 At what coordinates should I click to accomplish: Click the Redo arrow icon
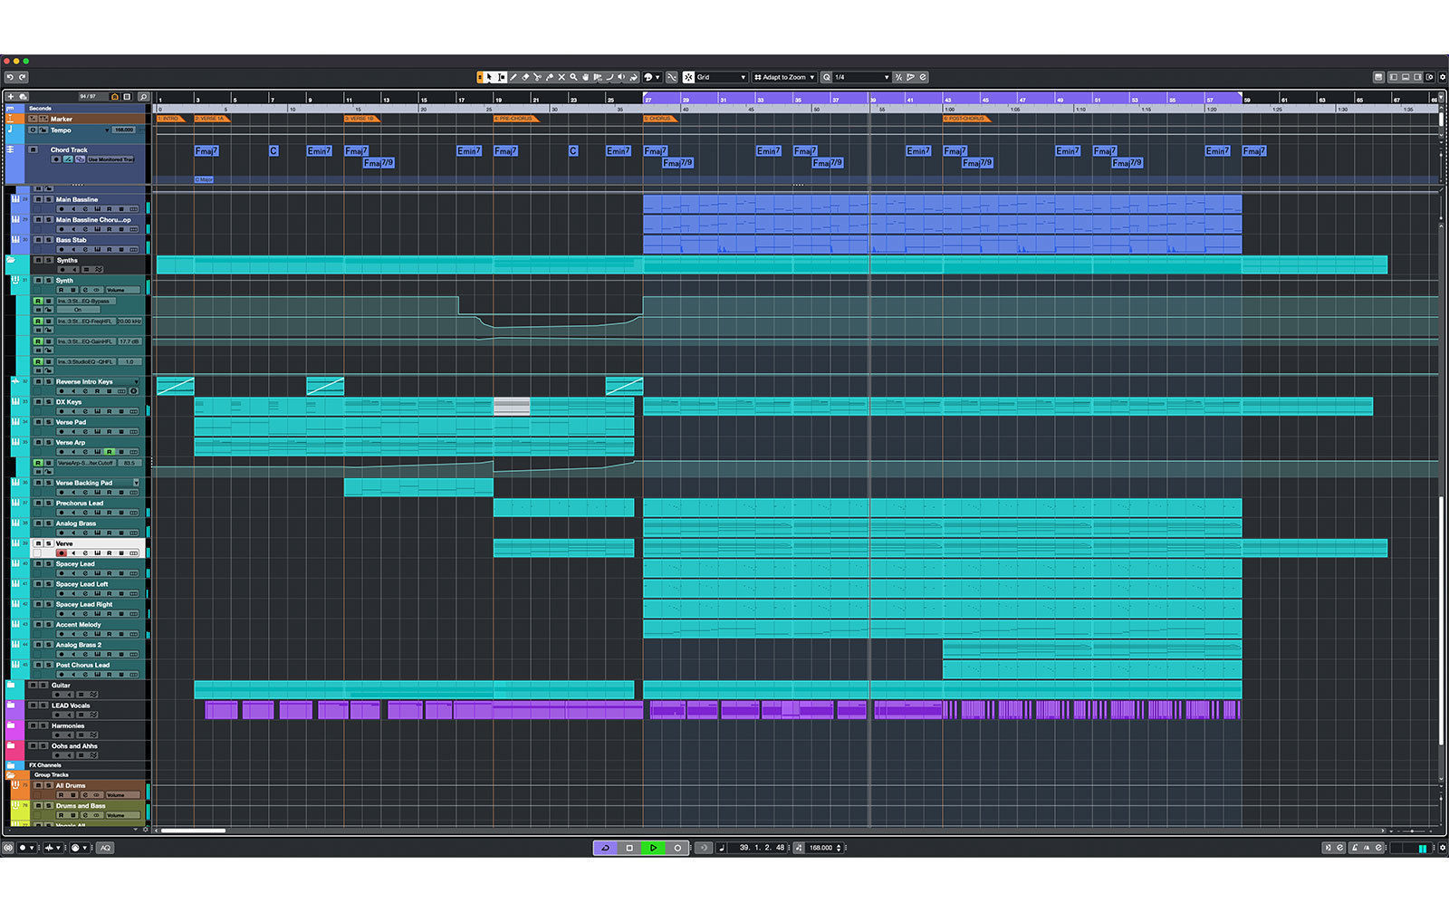click(23, 77)
